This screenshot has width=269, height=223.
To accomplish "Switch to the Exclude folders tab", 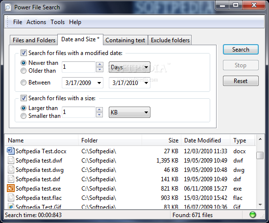I will point(170,40).
